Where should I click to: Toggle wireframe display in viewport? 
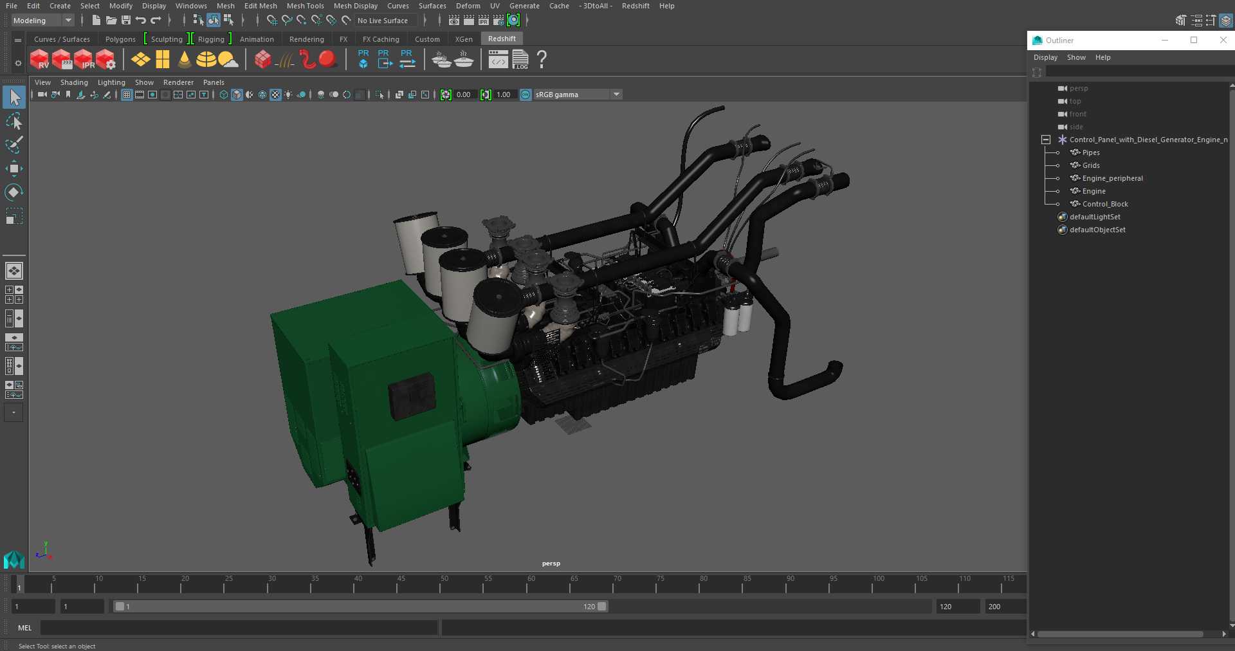[224, 95]
